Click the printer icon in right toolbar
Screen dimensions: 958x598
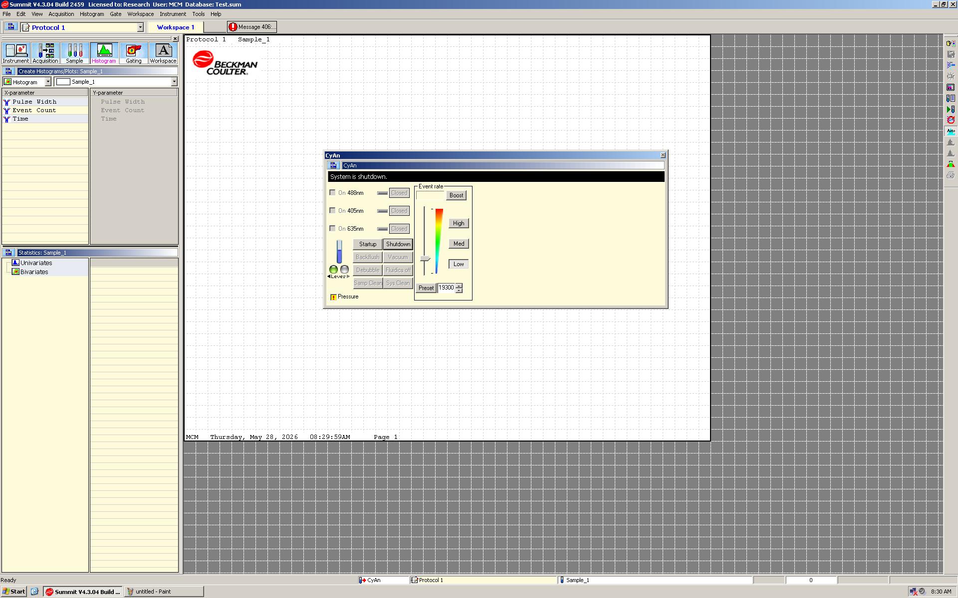pyautogui.click(x=951, y=175)
